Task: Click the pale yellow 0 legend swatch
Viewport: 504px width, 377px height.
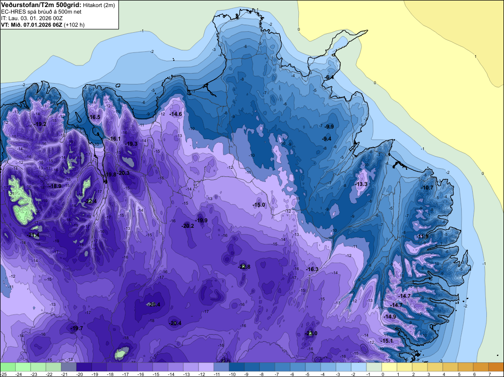Action: point(389,367)
